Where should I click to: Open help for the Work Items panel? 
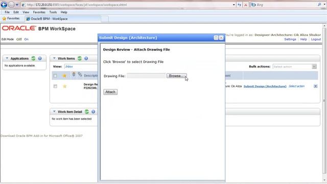click(x=86, y=59)
